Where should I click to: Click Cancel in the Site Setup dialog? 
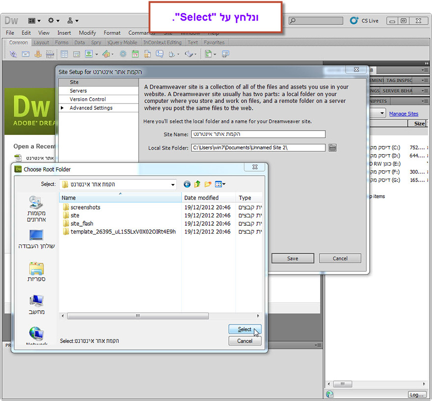[340, 258]
